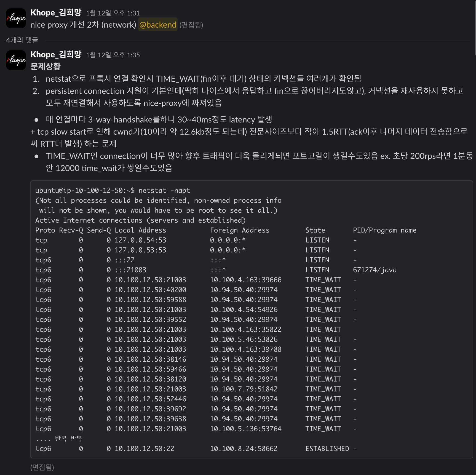Screen dimensions: 476x475
Task: Click the klaope logo avatar next to the reply
Action: pyautogui.click(x=16, y=60)
